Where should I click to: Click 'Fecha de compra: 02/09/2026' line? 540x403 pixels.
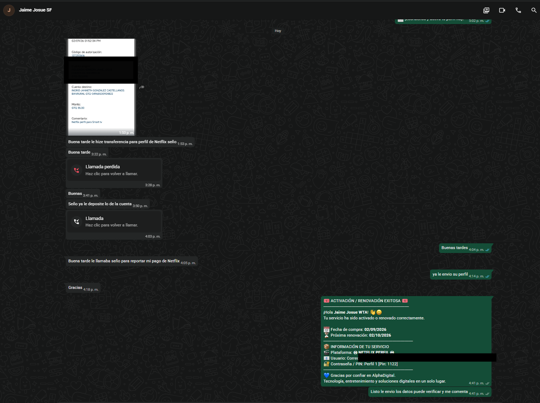pyautogui.click(x=355, y=329)
